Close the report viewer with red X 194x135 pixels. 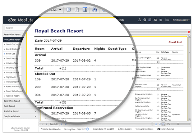(x=189, y=32)
